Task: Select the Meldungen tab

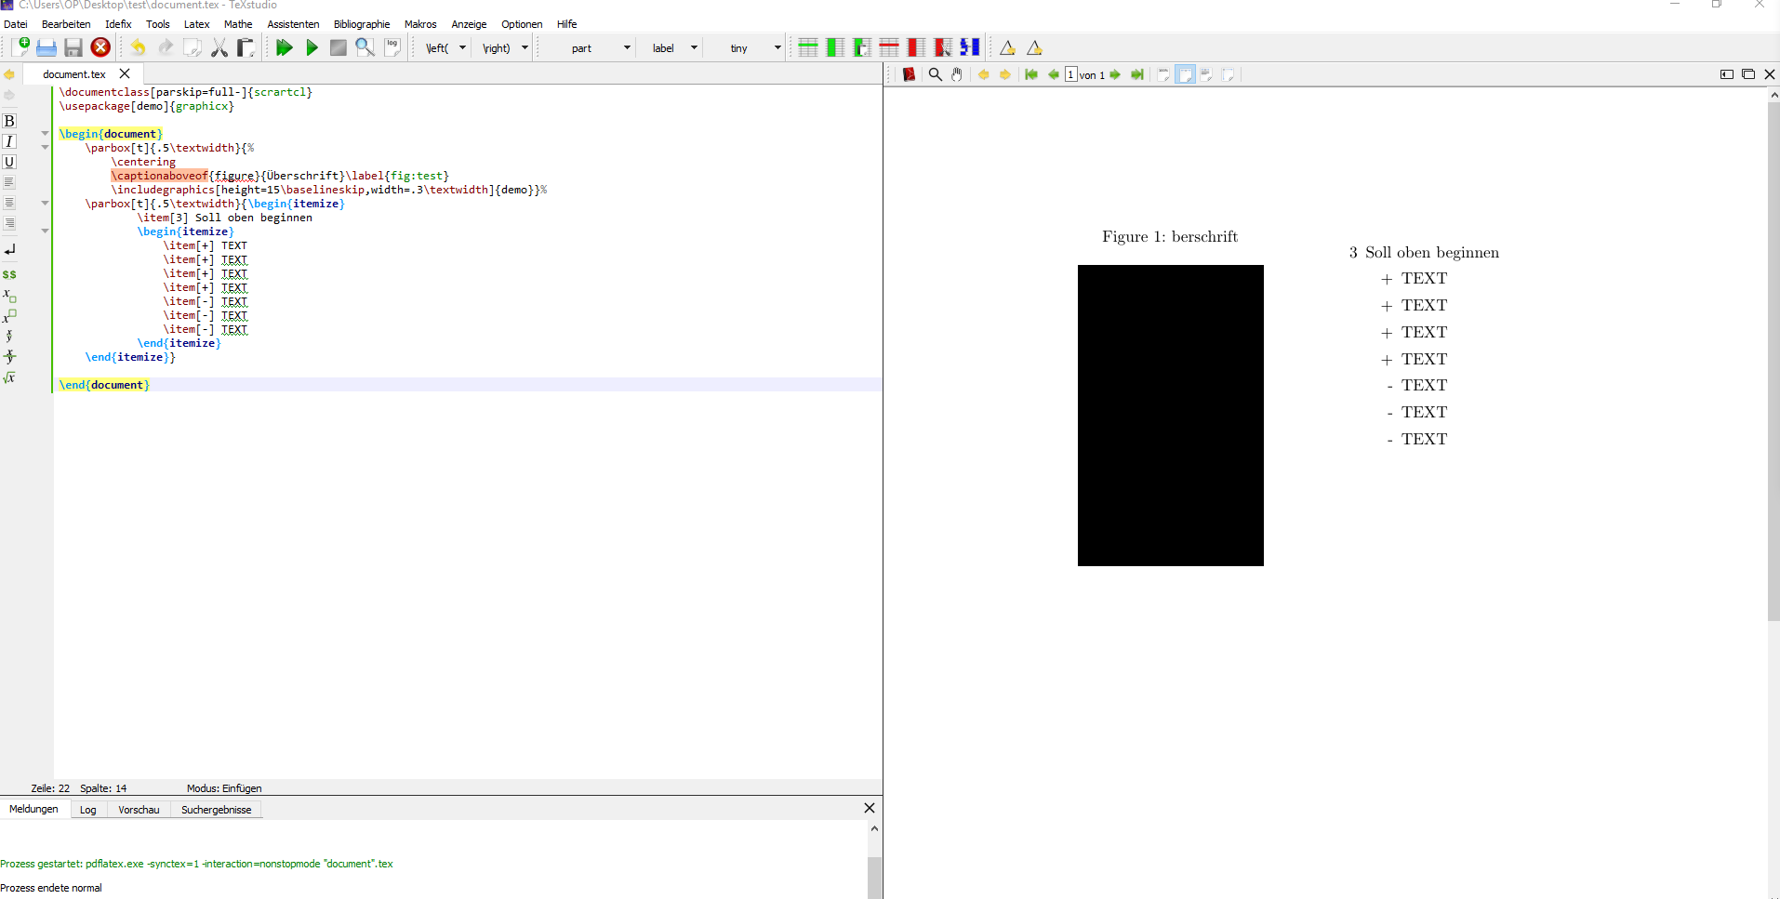Action: (33, 809)
